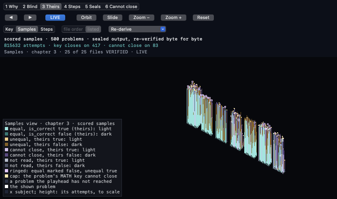The image size is (337, 199).
Task: Click the text 'key closes on 417'
Action: [x=77, y=46]
